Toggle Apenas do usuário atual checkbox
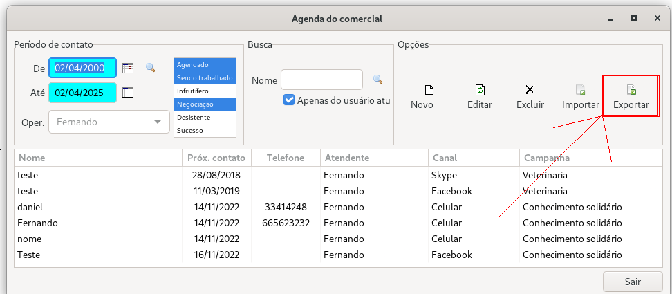Screen dimensions: 672x294 point(289,100)
